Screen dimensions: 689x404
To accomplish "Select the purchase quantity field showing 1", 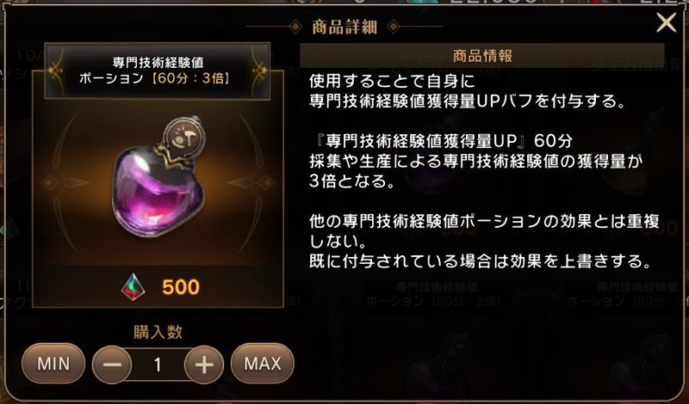I will tap(158, 364).
